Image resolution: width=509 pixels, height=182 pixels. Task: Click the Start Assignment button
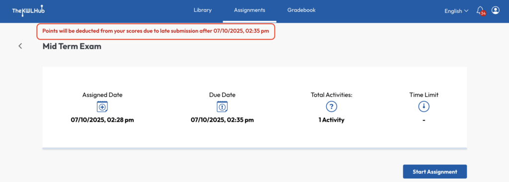[434, 172]
